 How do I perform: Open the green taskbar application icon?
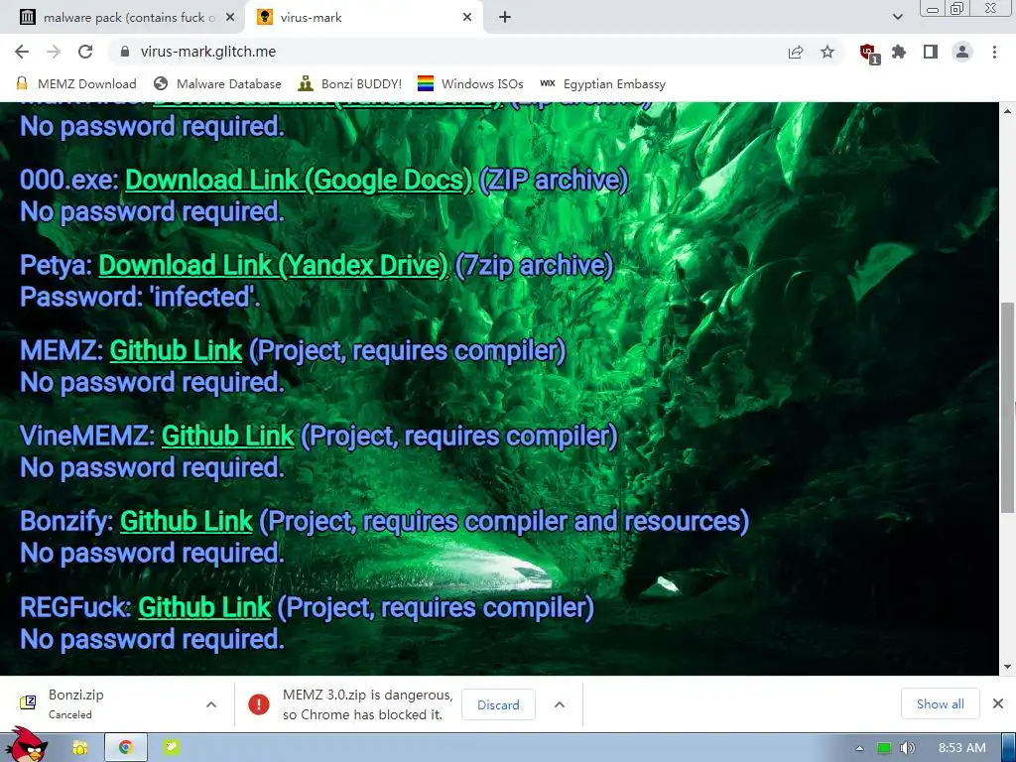pos(172,748)
